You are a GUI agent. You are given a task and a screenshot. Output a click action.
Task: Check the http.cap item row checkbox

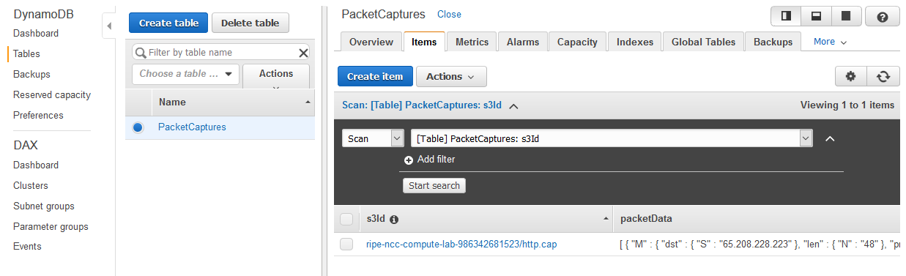[346, 244]
